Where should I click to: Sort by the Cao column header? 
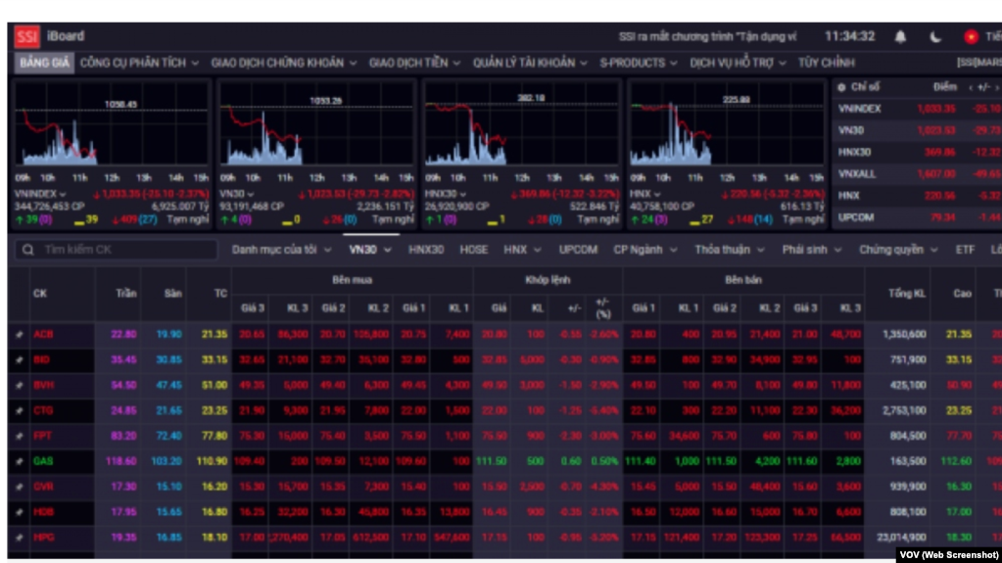pos(963,294)
